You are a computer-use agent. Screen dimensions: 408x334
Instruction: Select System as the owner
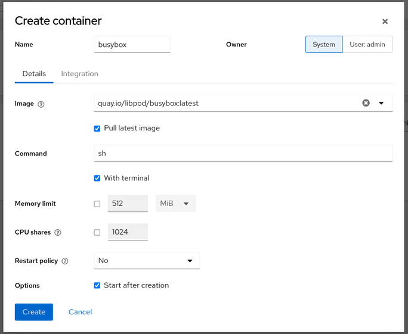coord(324,45)
